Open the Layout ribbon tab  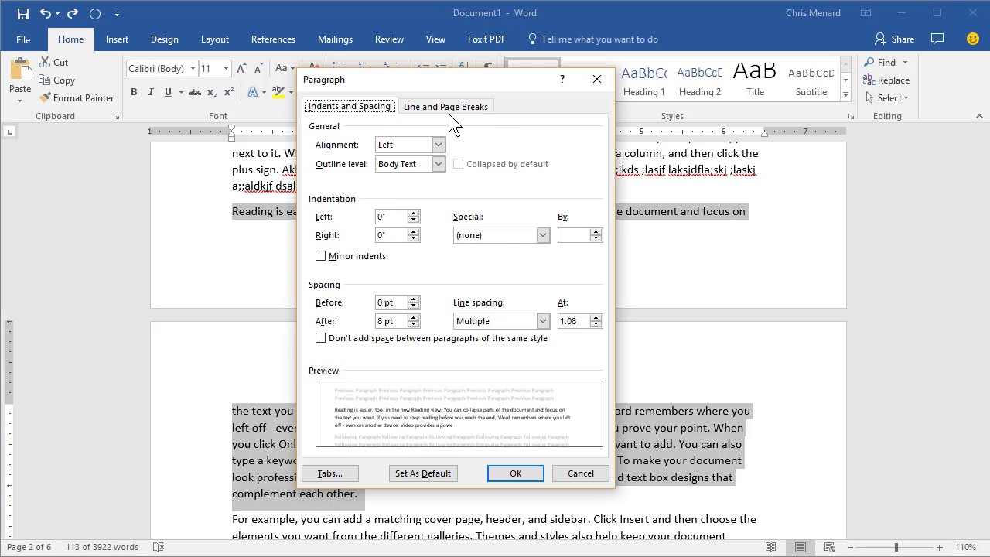214,39
